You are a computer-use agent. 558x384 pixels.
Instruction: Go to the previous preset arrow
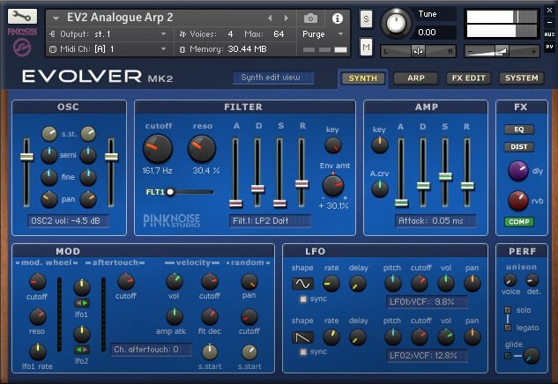(x=270, y=18)
